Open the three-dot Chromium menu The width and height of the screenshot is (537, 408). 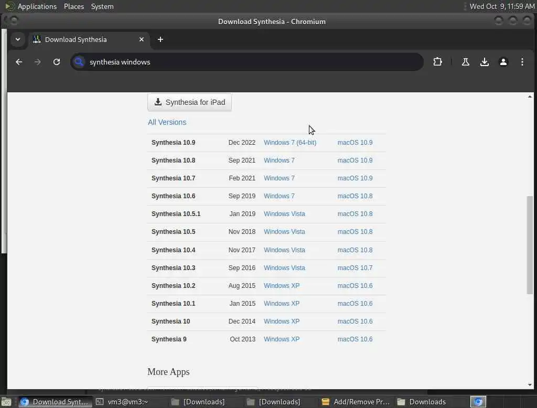pos(522,62)
